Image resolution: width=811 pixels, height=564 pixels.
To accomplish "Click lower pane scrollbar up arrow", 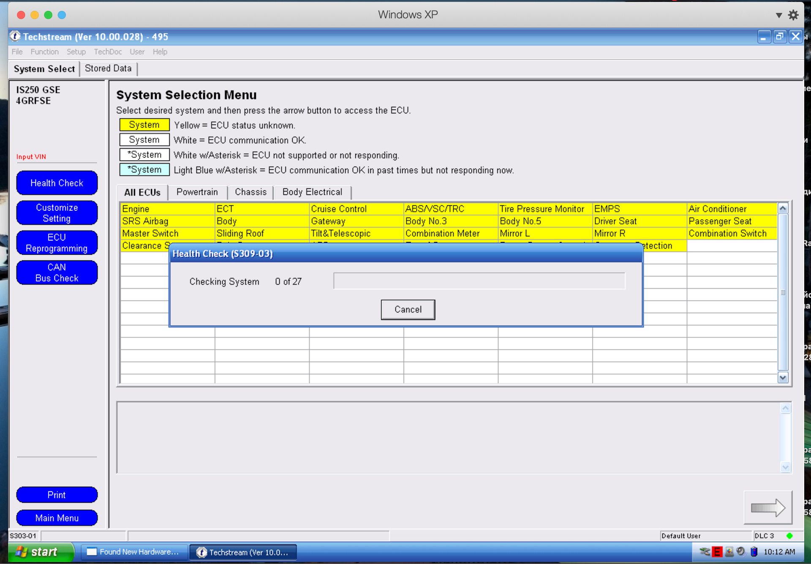I will [786, 408].
